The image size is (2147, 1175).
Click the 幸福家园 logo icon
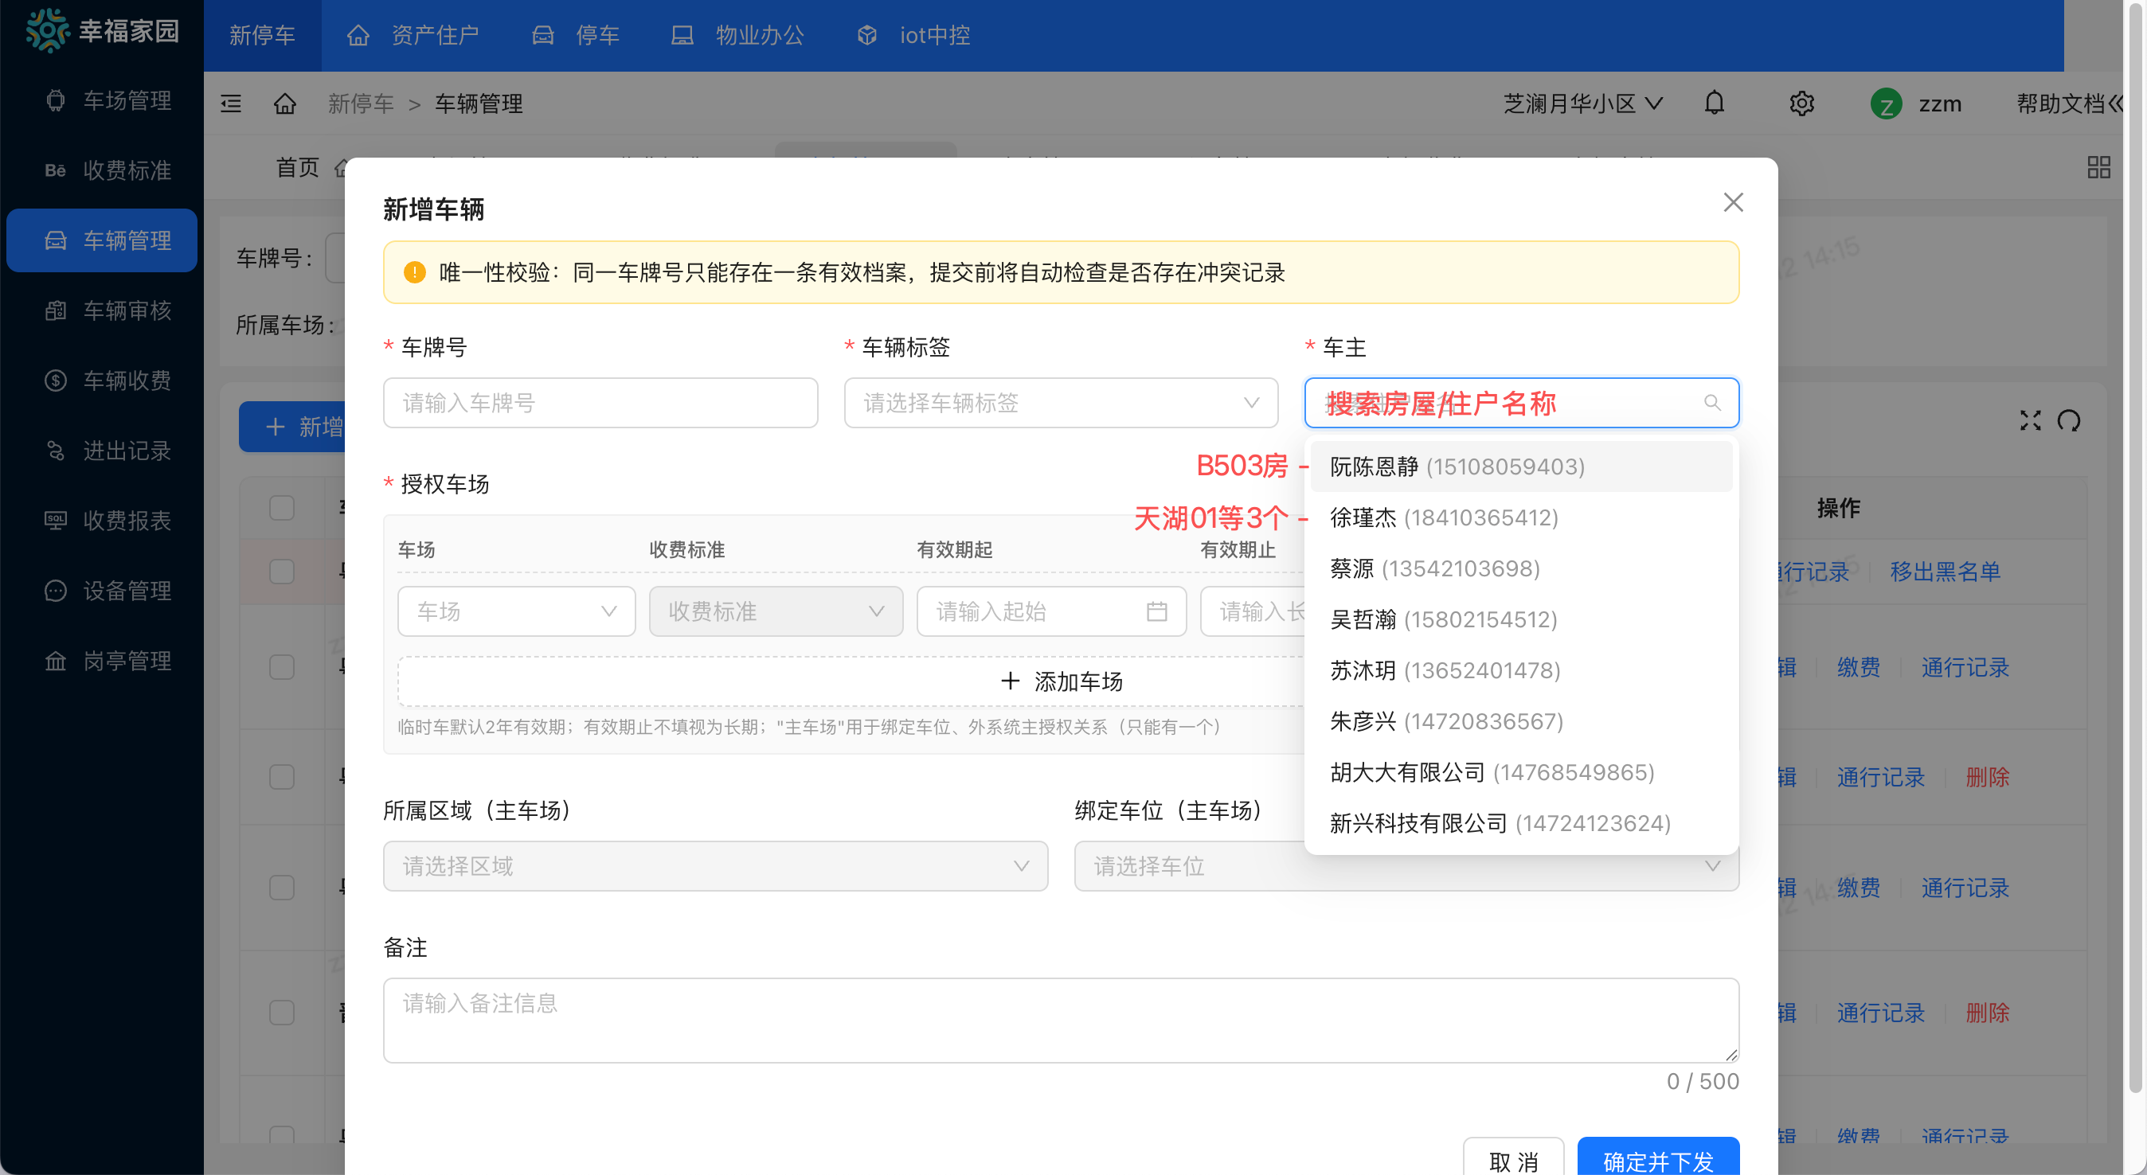coord(48,32)
